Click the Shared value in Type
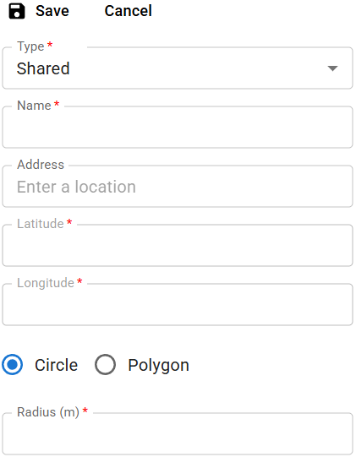Image resolution: width=356 pixels, height=457 pixels. pyautogui.click(x=43, y=68)
